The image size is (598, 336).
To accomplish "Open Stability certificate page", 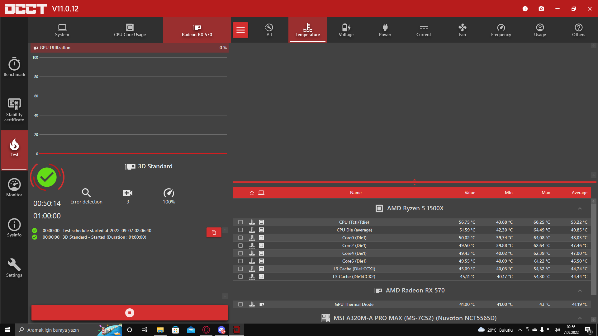I will [x=14, y=110].
